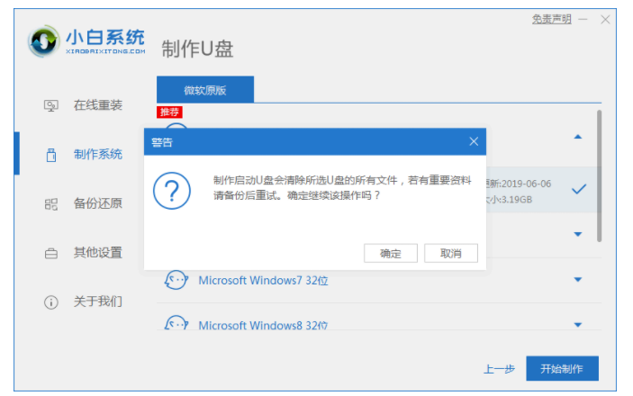Collapse the top system entry arrow
Image resolution: width=633 pixels, height=396 pixels.
(x=578, y=137)
